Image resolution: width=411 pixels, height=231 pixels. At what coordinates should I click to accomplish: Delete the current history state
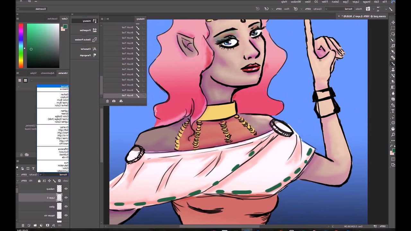pyautogui.click(x=107, y=101)
